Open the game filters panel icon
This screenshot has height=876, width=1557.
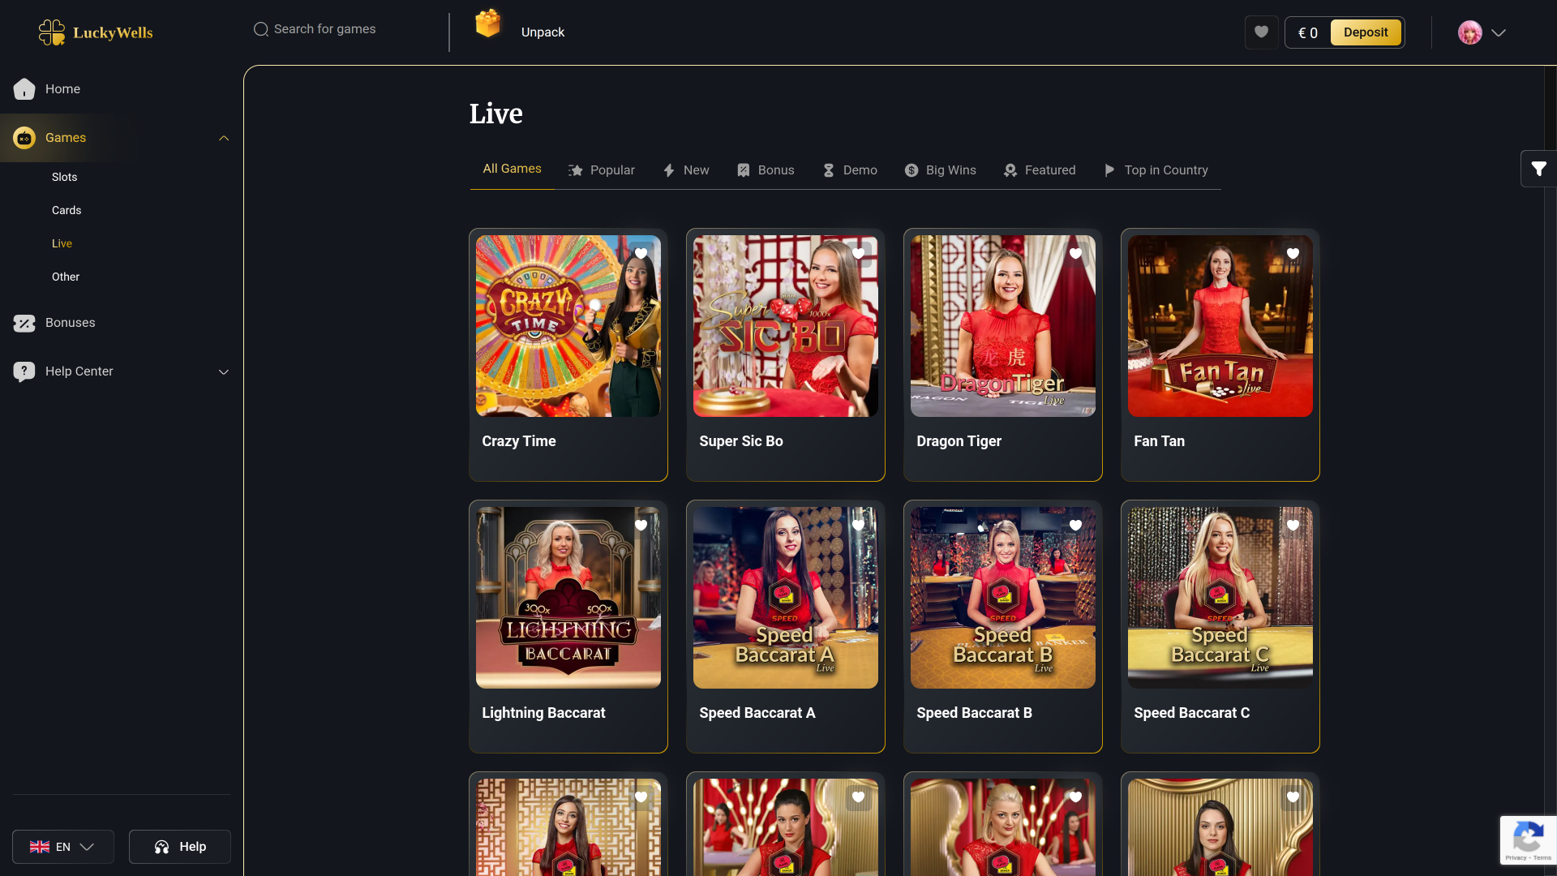pos(1538,169)
